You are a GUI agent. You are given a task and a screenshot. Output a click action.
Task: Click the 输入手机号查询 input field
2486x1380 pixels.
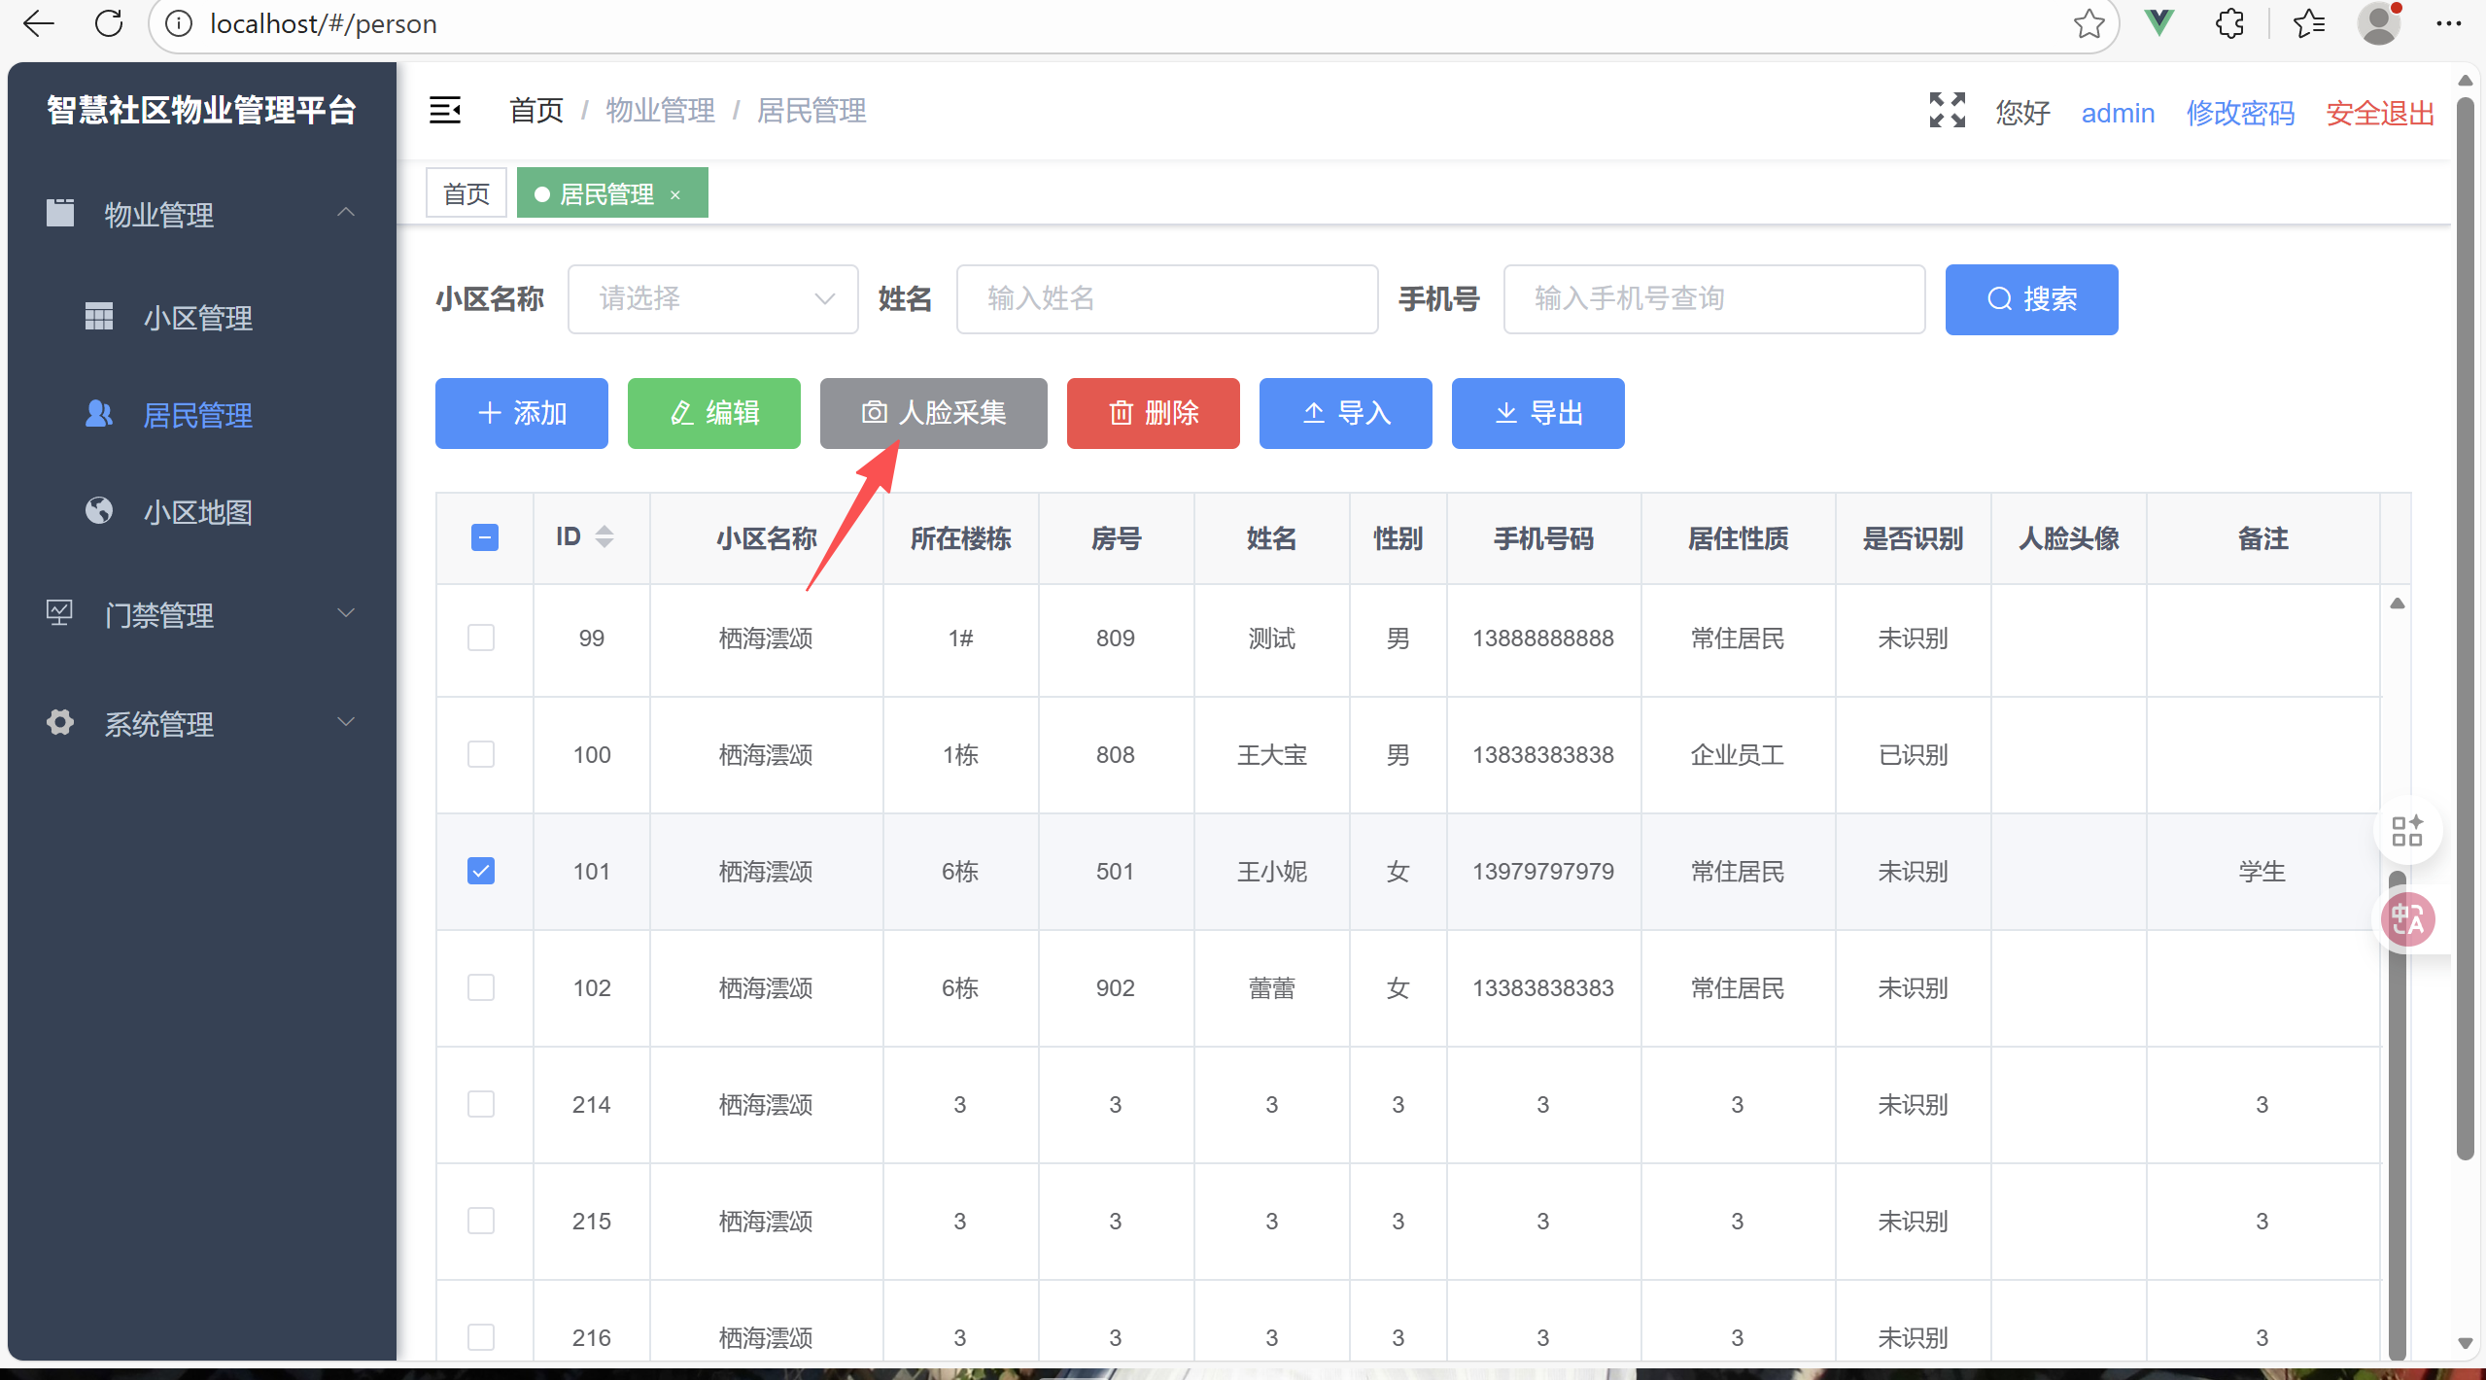[1713, 299]
